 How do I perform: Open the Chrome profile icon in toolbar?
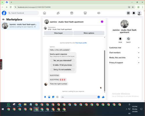[138, 7]
